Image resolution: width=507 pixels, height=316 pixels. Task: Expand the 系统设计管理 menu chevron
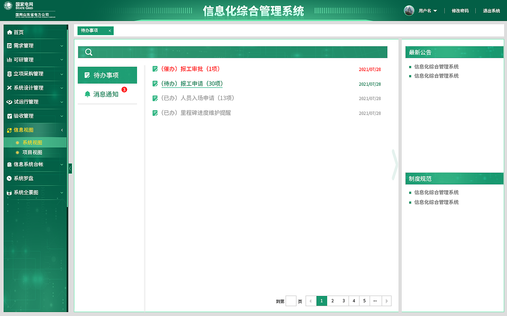[61, 88]
